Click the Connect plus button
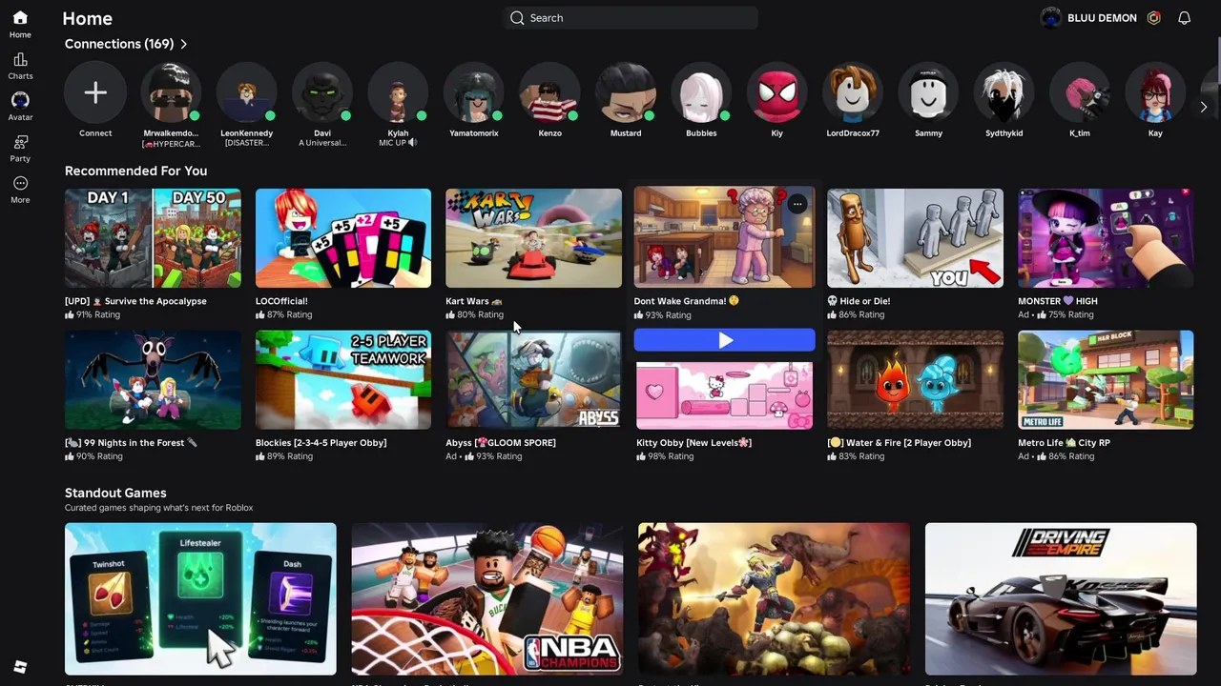 [95, 92]
